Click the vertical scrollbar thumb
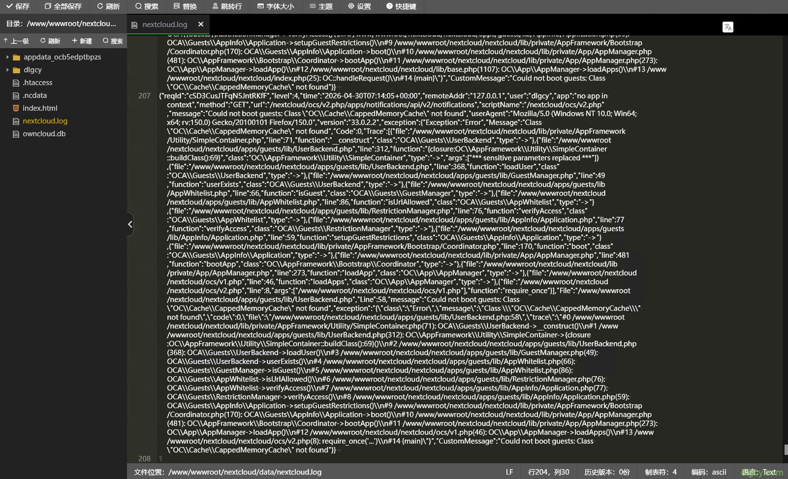The width and height of the screenshot is (788, 479). [x=786, y=449]
